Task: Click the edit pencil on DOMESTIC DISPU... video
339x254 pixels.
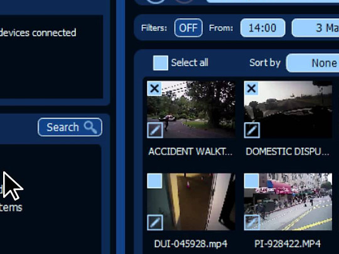Action: (252, 130)
